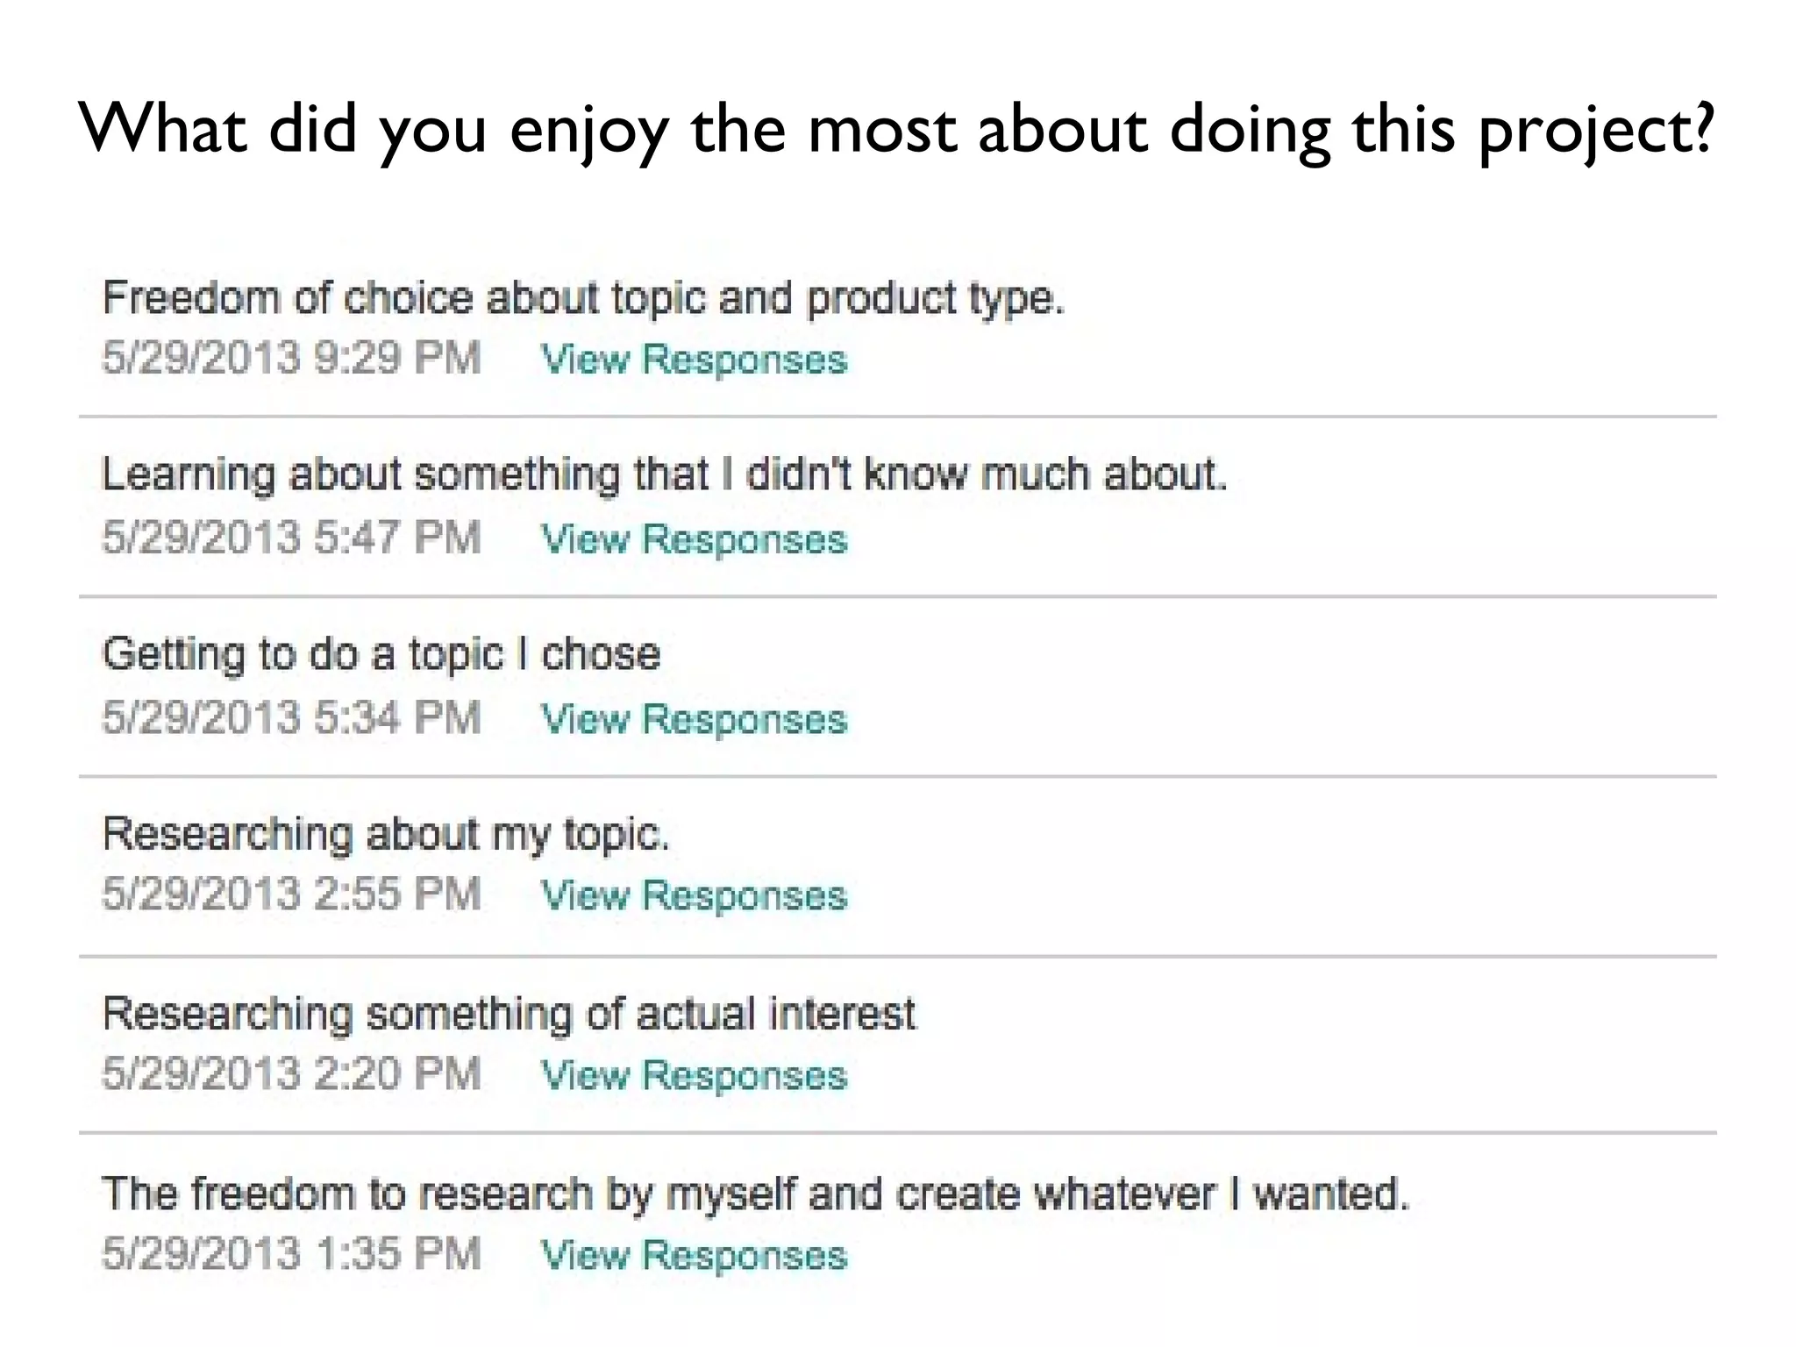Select the "Learning about something" response text
The width and height of the screenshot is (1796, 1347).
[664, 475]
